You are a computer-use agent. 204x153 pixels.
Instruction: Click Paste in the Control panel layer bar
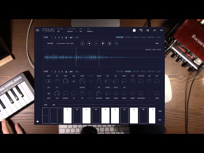(x=77, y=72)
